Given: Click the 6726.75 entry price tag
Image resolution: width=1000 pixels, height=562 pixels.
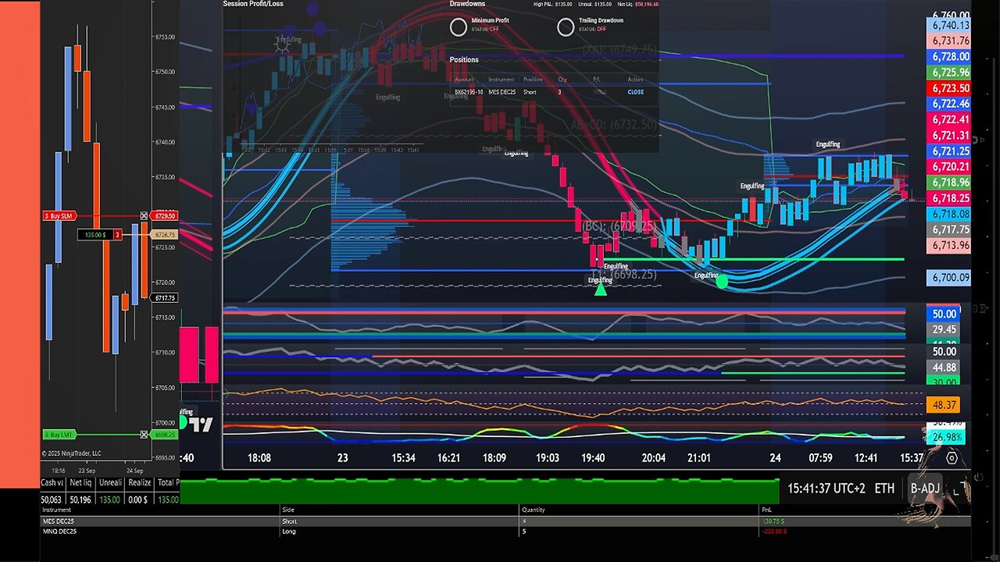Looking at the screenshot, I should (165, 234).
